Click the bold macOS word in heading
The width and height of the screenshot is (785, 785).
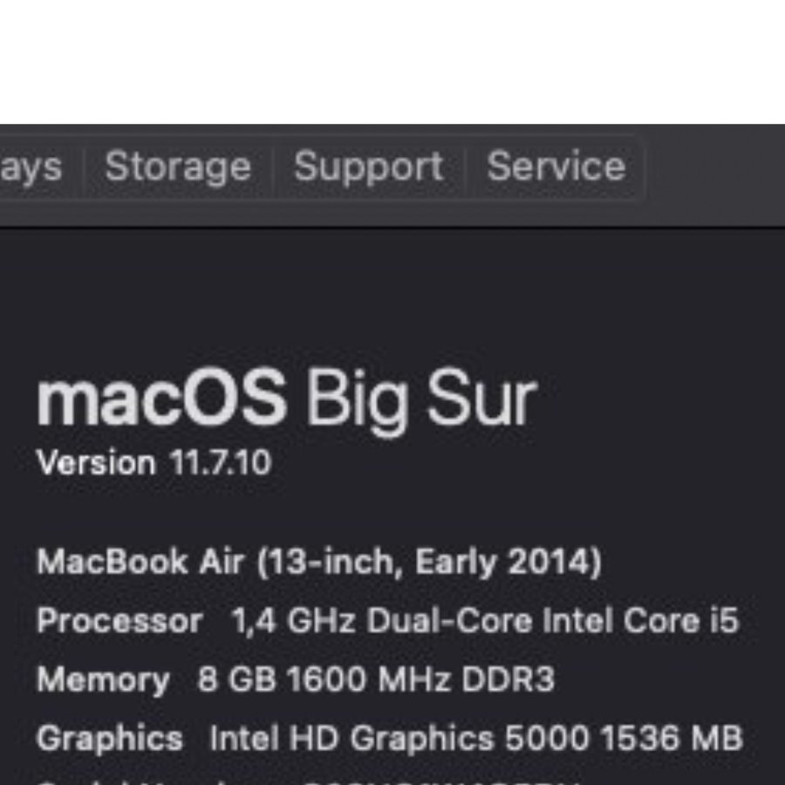pyautogui.click(x=161, y=399)
